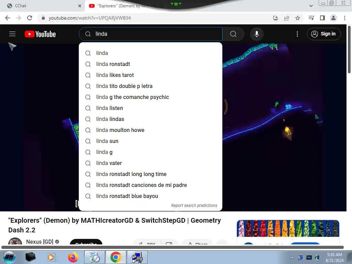This screenshot has height=264, width=352.
Task: Choose suggestion "linda listen"
Action: pyautogui.click(x=151, y=108)
